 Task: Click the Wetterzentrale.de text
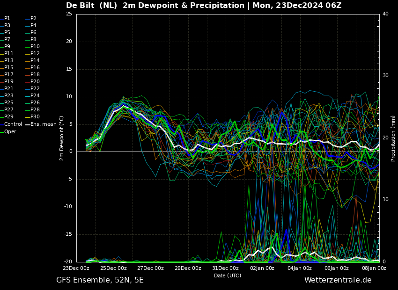coord(338,280)
